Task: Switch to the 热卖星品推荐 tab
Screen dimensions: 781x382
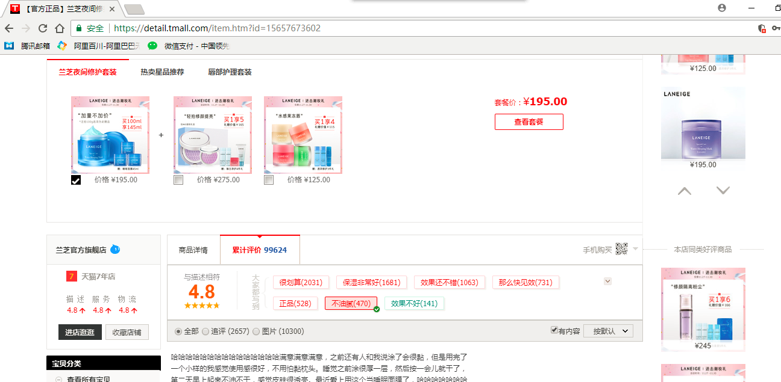Action: tap(162, 72)
